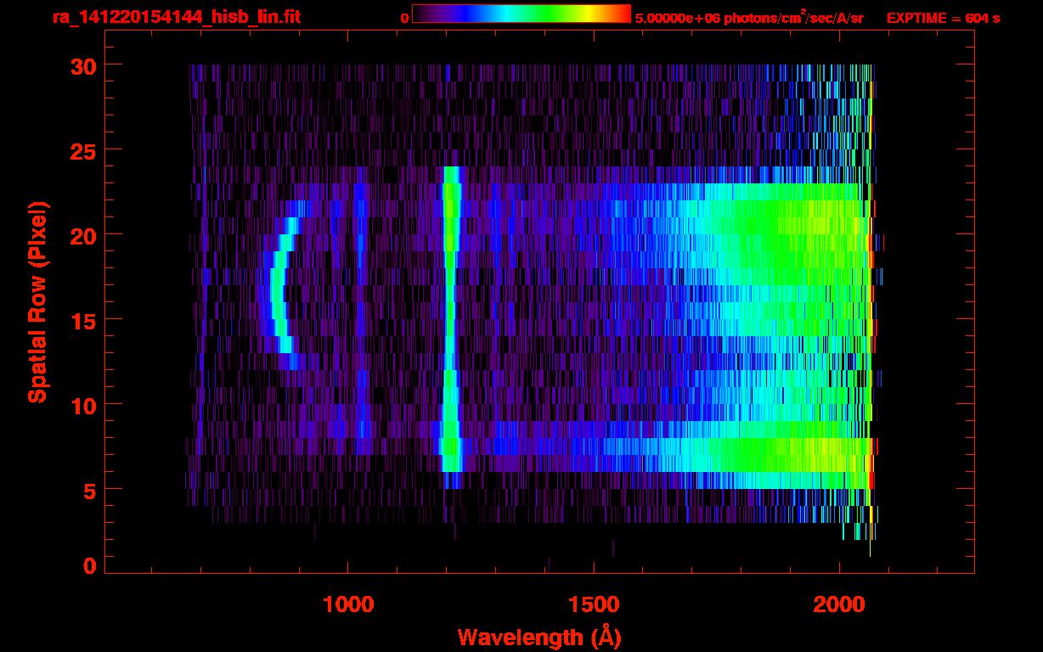Click the curved arc feature near 850 Å
Viewport: 1043px width, 652px height.
(x=285, y=285)
